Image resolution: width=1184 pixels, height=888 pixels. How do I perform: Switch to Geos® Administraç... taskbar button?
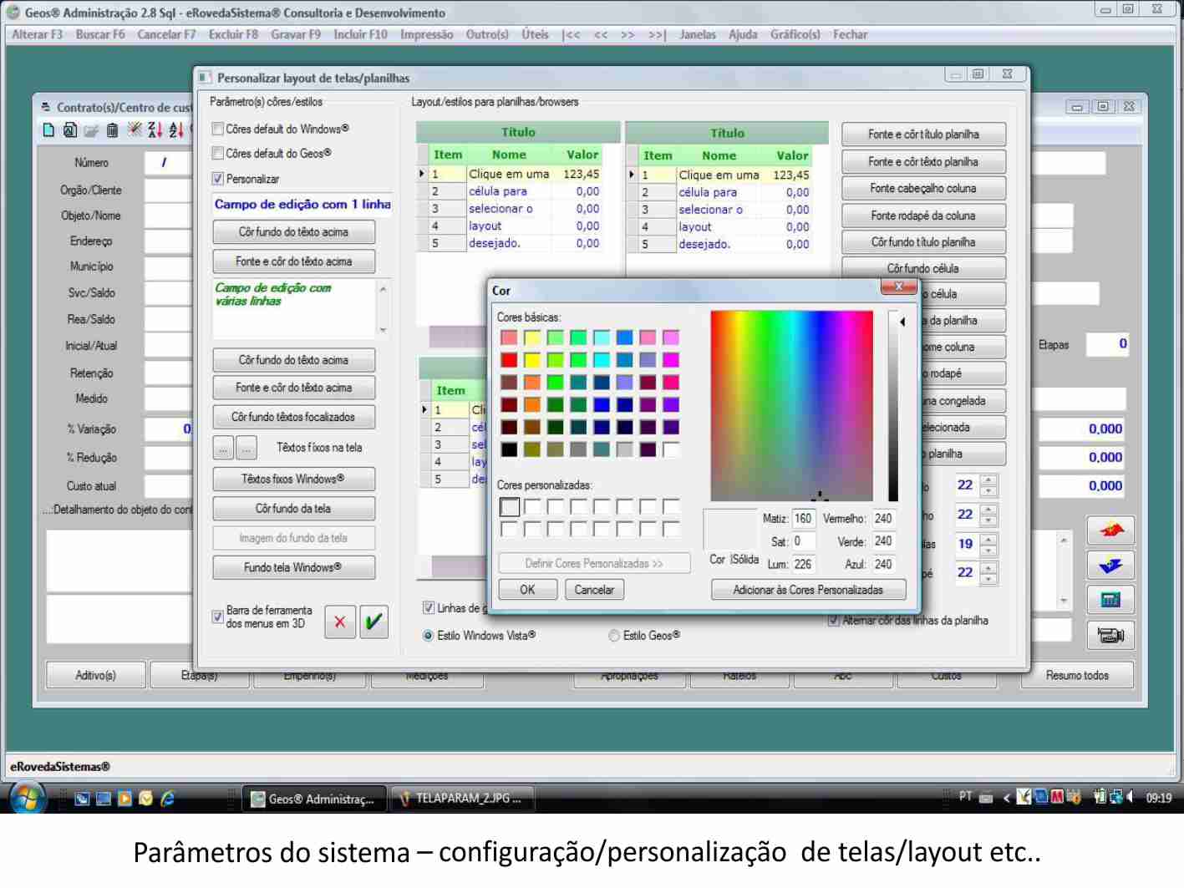pos(314,799)
